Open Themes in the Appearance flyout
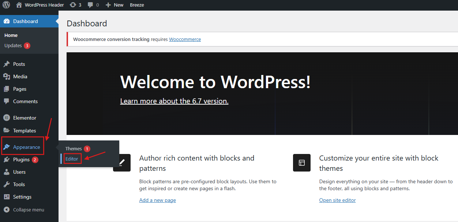458x222 pixels. click(74, 148)
